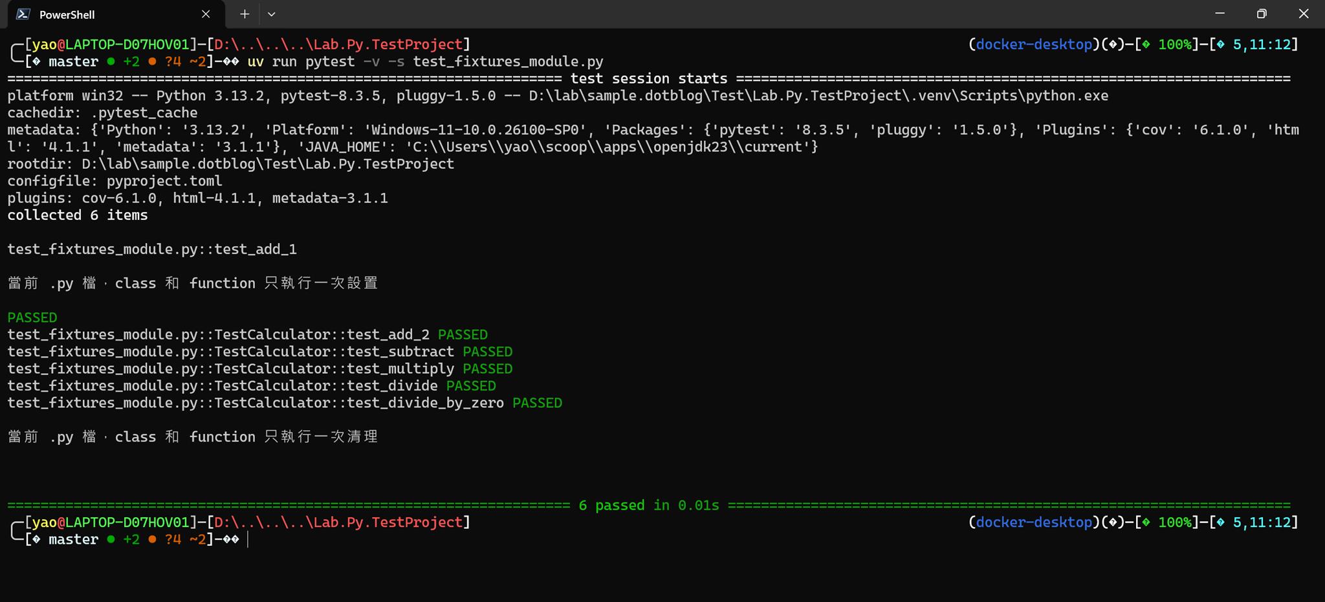Image resolution: width=1325 pixels, height=602 pixels.
Task: Click the "test session starts" header text
Action: (648, 79)
